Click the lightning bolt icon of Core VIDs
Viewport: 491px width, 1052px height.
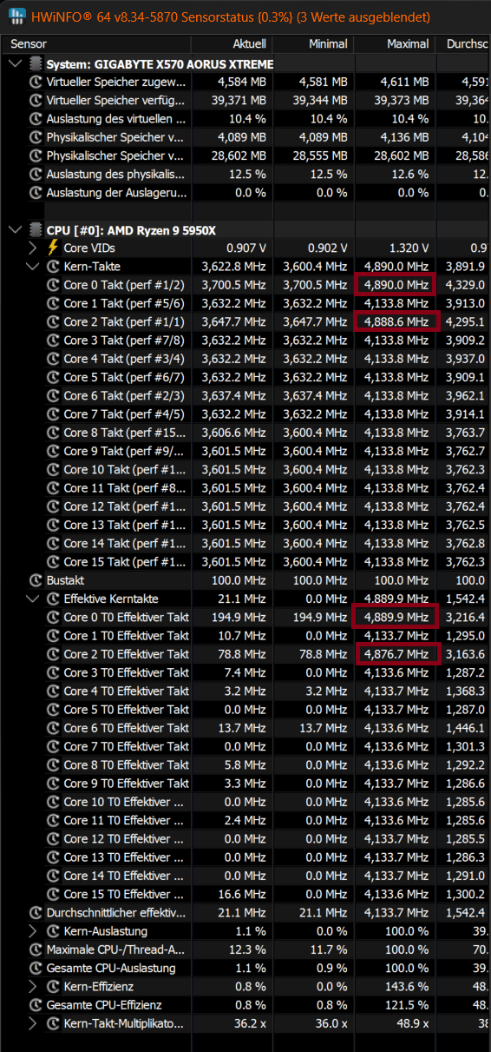point(52,248)
